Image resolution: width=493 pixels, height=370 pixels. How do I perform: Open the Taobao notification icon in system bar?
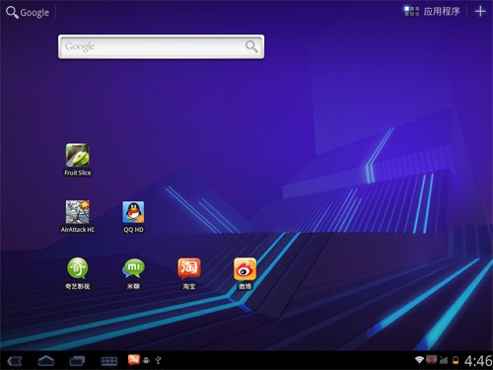134,359
